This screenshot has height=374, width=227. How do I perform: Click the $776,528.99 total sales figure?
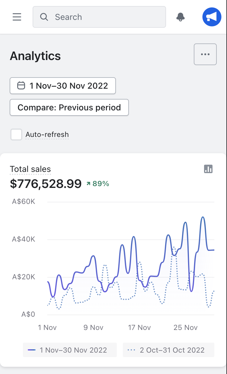(x=46, y=184)
